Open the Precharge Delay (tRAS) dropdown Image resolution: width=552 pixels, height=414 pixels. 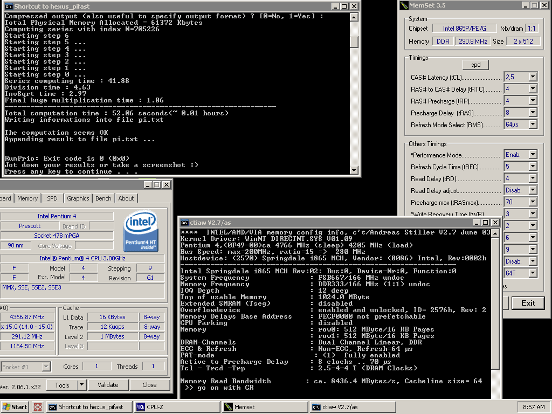(533, 113)
